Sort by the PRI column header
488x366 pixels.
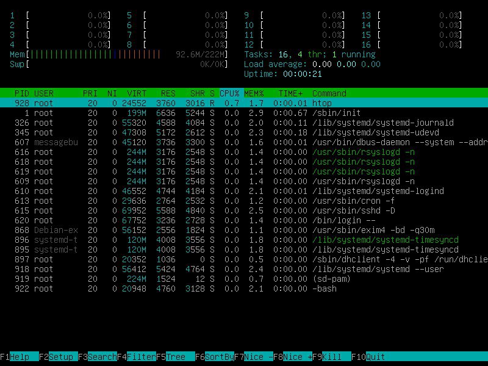(x=90, y=93)
